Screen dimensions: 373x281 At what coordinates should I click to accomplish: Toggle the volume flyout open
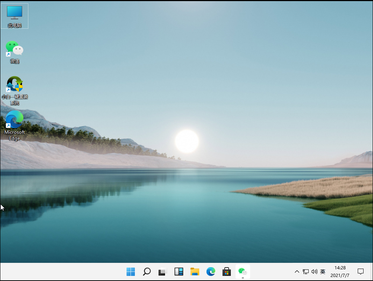[x=314, y=271]
